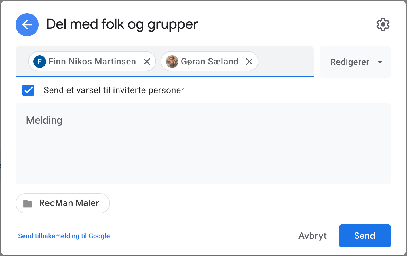Go back using the blue arrow button
407x256 pixels.
tap(27, 25)
